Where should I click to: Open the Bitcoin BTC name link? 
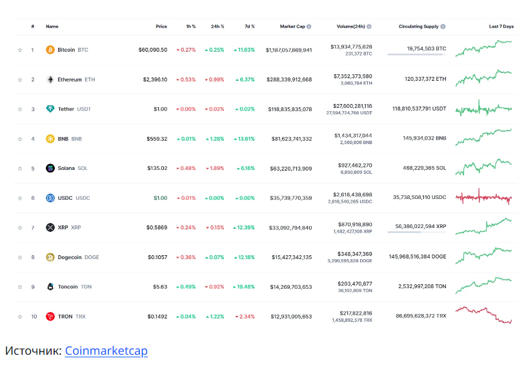pos(73,50)
